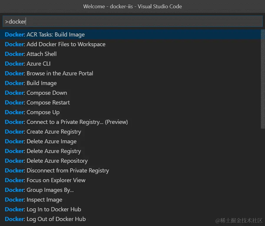Click the command list vertical scrollbar

tap(263, 79)
